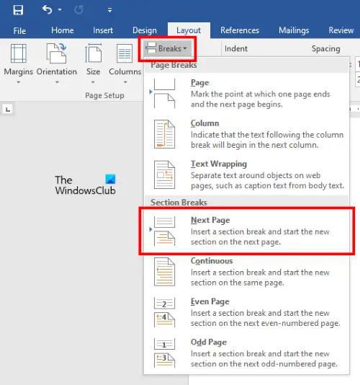Click the Size page icon
The height and width of the screenshot is (385, 360).
[93, 53]
